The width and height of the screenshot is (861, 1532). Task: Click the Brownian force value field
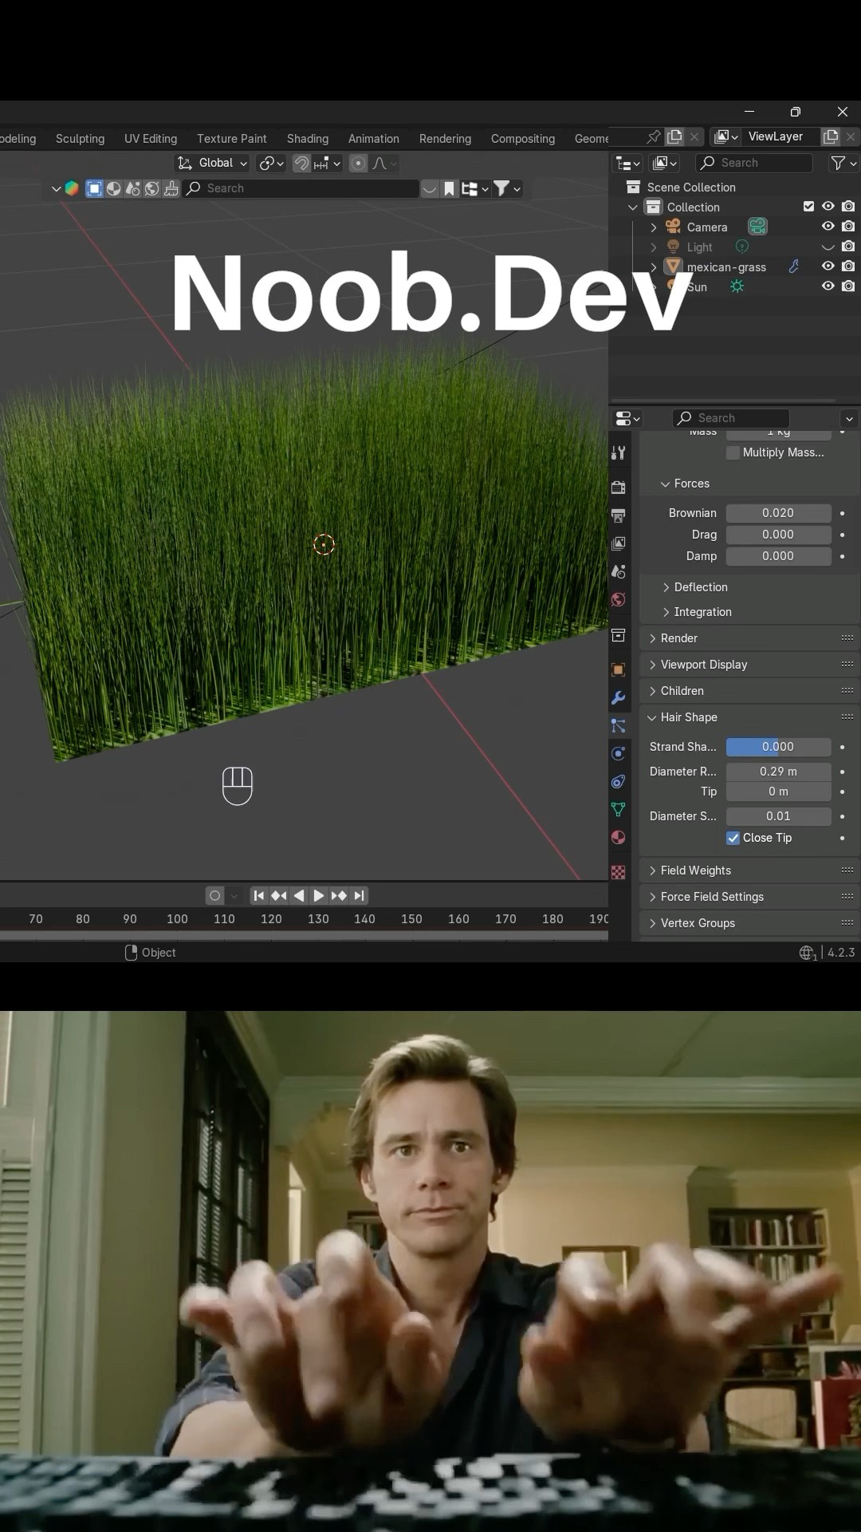pyautogui.click(x=778, y=513)
